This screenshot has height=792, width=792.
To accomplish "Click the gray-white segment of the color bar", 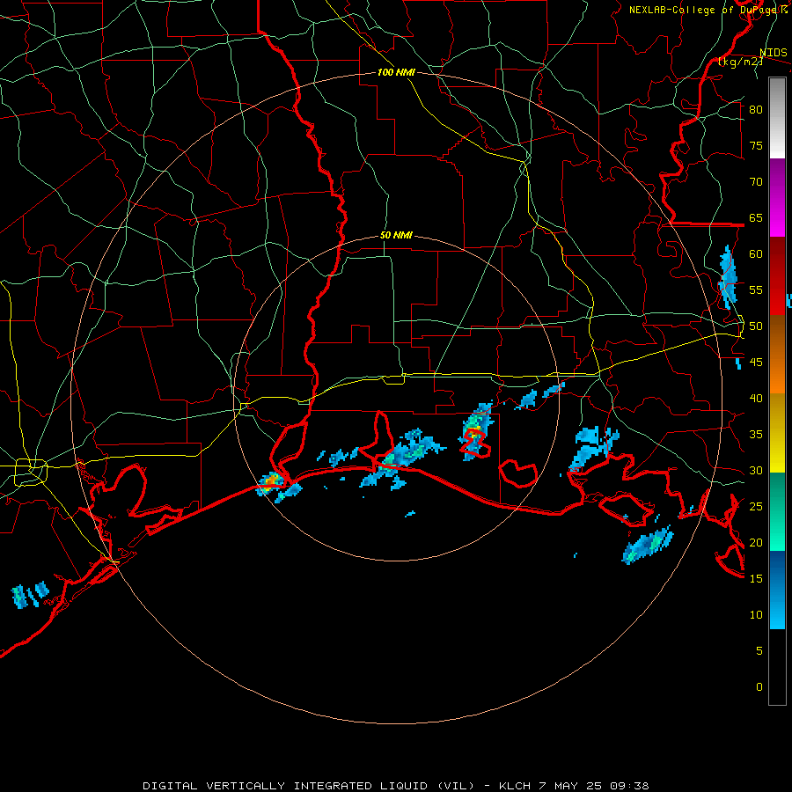I will click(x=777, y=118).
